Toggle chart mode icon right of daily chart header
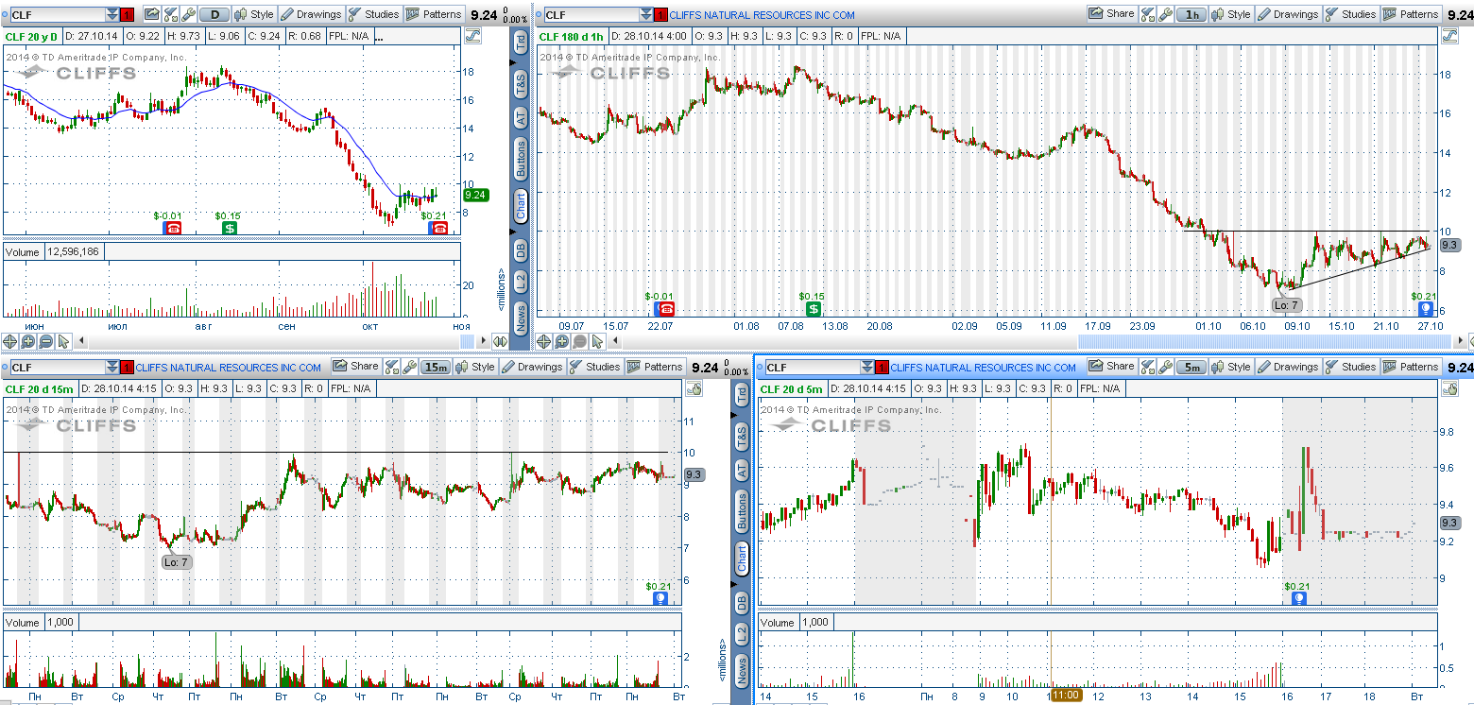The height and width of the screenshot is (705, 1474). point(472,36)
